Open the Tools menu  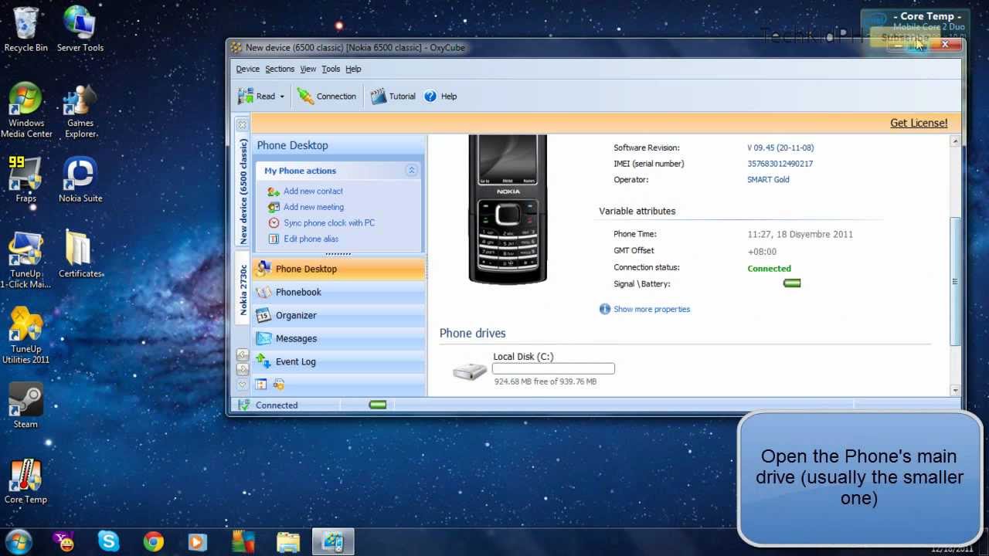pyautogui.click(x=331, y=69)
